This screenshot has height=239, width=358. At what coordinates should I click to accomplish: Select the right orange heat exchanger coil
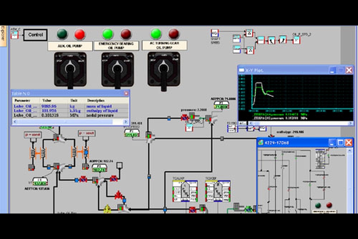tap(80, 152)
